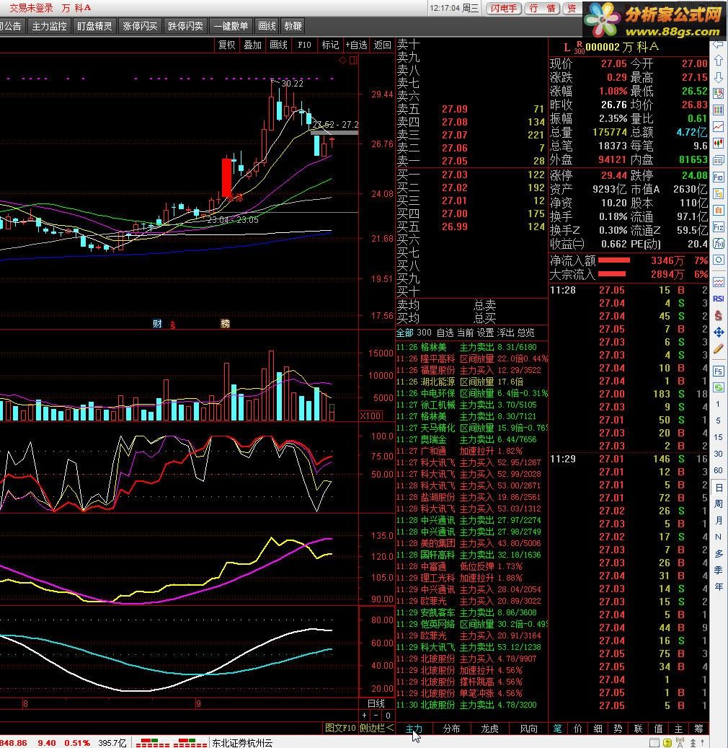Image resolution: width=728 pixels, height=748 pixels.
Task: Zoom in chart with + button
Action: point(365,715)
